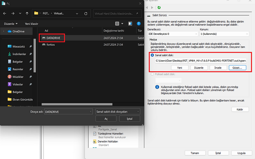
Task: Click the Dosya adı filename field
Action: pyautogui.click(x=68, y=111)
